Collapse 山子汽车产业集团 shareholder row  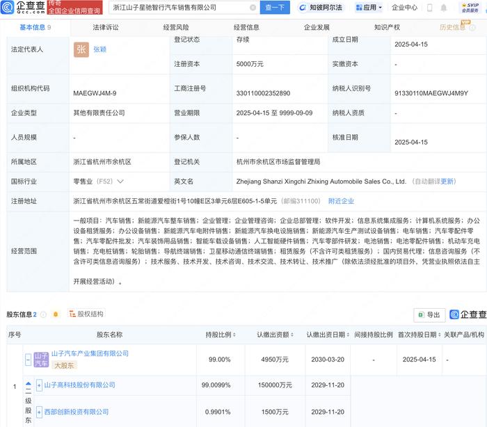28,360
